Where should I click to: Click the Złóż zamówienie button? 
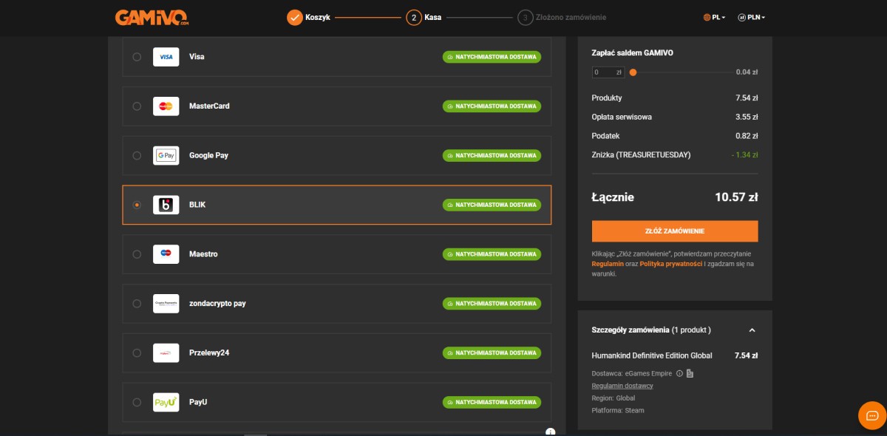click(x=675, y=231)
